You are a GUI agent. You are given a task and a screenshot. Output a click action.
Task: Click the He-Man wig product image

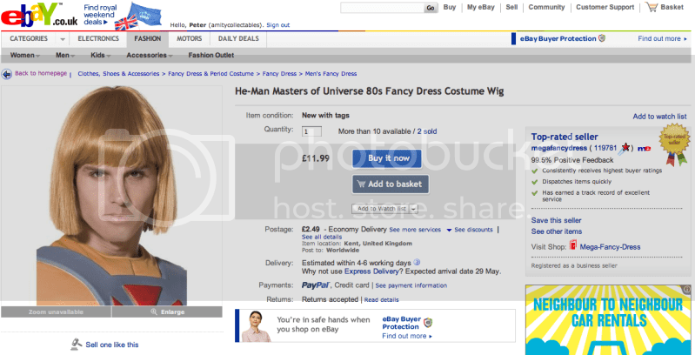click(x=111, y=196)
